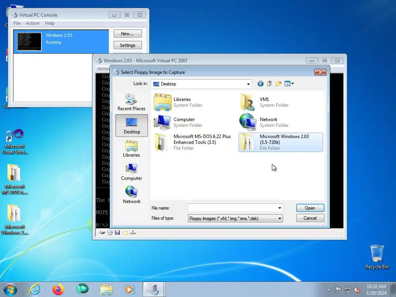Select Network in the places sidebar
This screenshot has width=396, height=297.
click(131, 195)
